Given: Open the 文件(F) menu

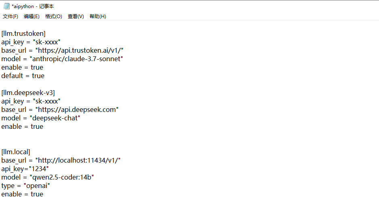Looking at the screenshot, I should 10,17.
